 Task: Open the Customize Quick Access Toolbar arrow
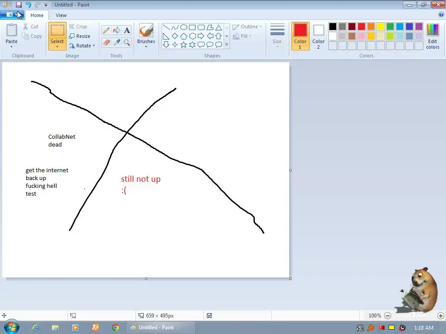46,5
